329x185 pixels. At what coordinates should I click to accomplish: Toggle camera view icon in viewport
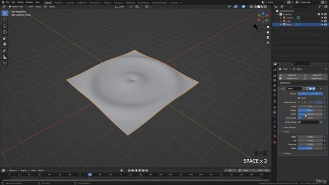click(268, 38)
